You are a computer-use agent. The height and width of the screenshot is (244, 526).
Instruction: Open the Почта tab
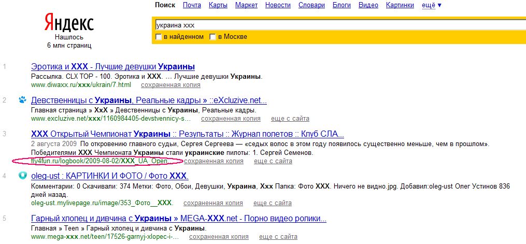tap(192, 5)
